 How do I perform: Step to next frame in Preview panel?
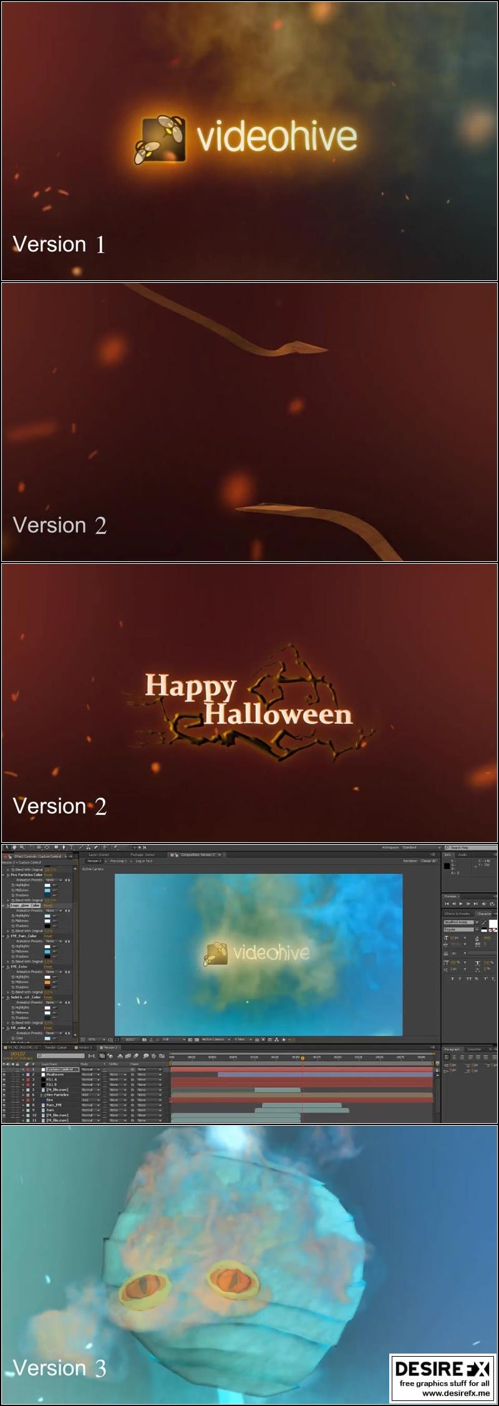(468, 903)
